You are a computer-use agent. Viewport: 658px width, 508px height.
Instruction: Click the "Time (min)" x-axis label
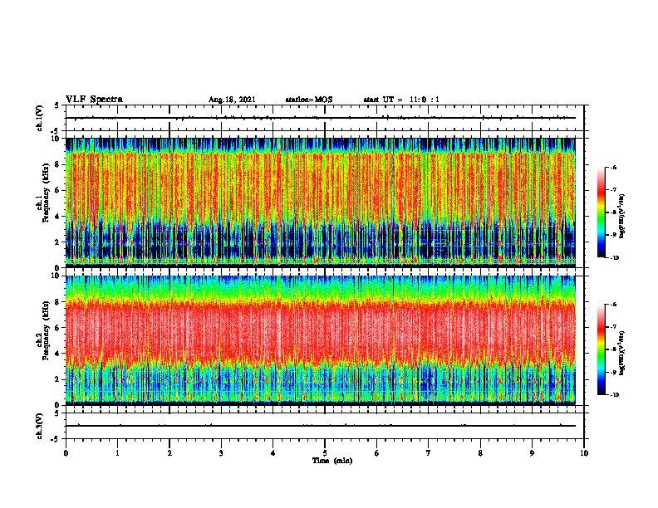(x=332, y=461)
